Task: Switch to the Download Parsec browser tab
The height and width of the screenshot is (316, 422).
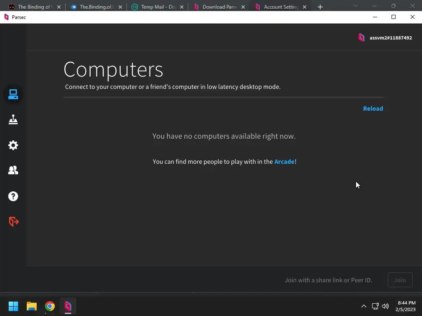Action: click(x=219, y=7)
